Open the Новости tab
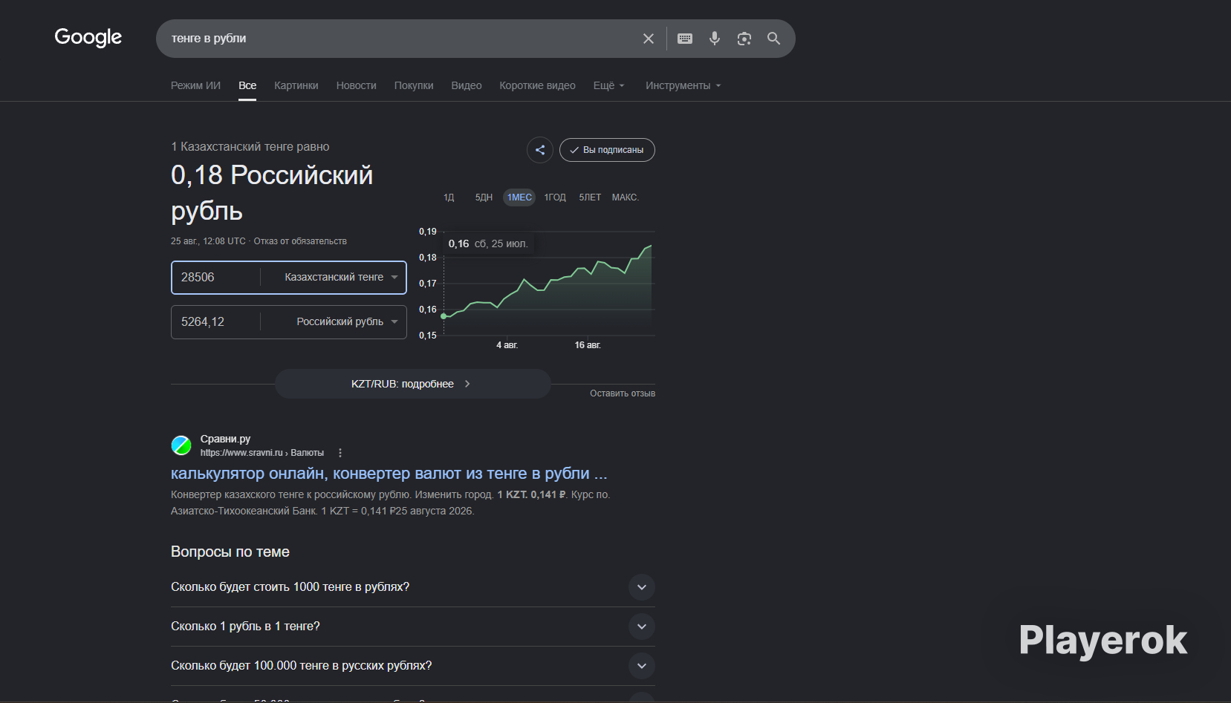This screenshot has width=1231, height=703. [357, 85]
